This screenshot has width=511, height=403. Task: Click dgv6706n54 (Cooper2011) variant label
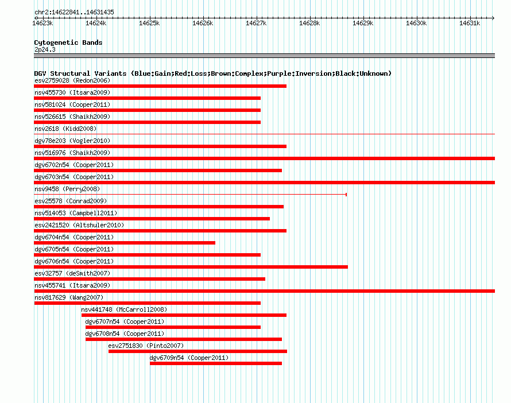pos(74,261)
